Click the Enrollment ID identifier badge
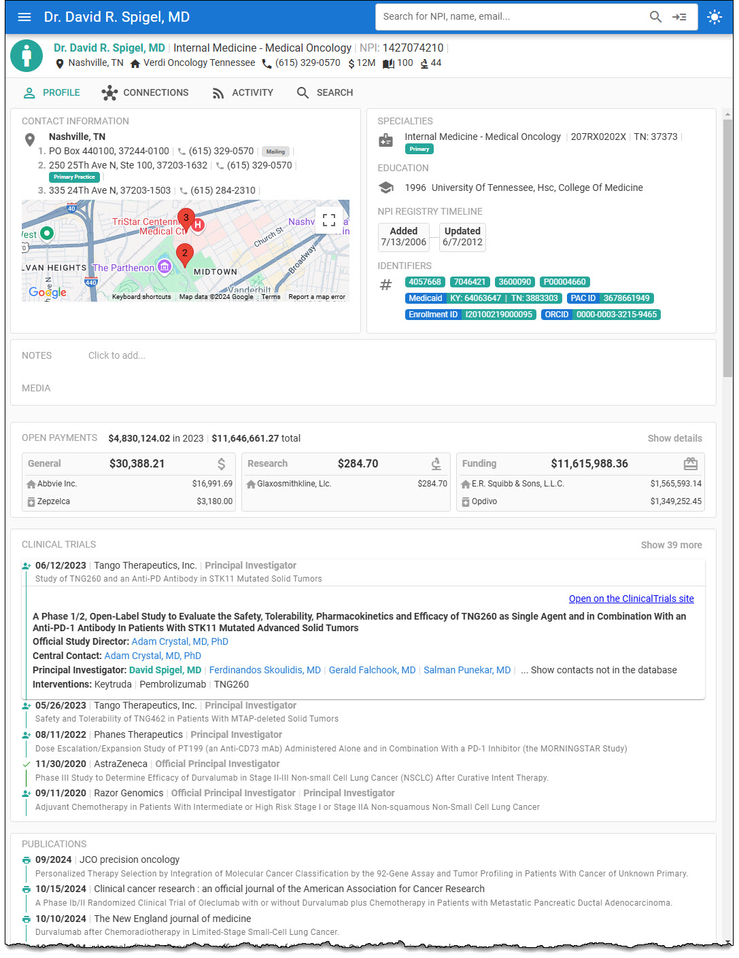739x958 pixels. 470,315
